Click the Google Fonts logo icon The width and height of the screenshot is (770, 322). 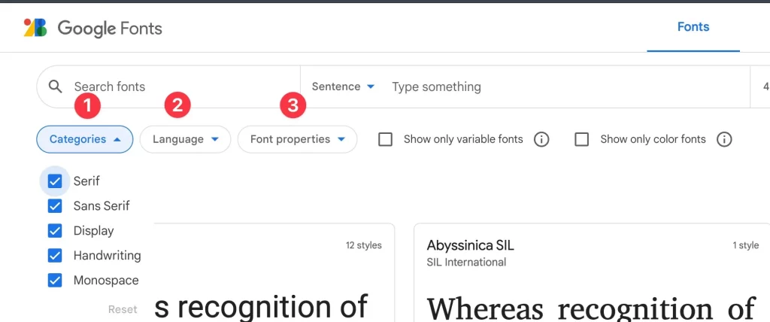[x=35, y=28]
